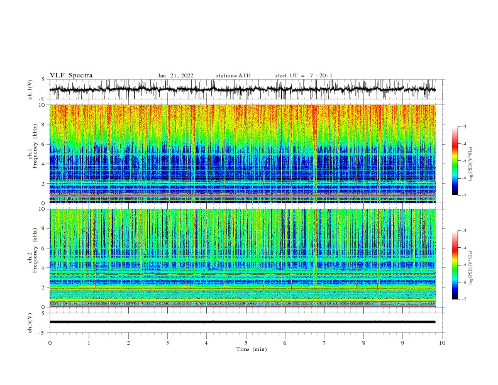Click the bottom time axis tick label "10"
Screen dimensions: 498x385
coord(442,343)
